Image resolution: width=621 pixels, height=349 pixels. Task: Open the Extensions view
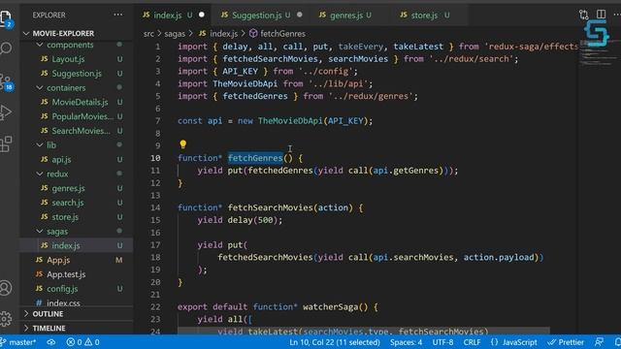pyautogui.click(x=6, y=144)
